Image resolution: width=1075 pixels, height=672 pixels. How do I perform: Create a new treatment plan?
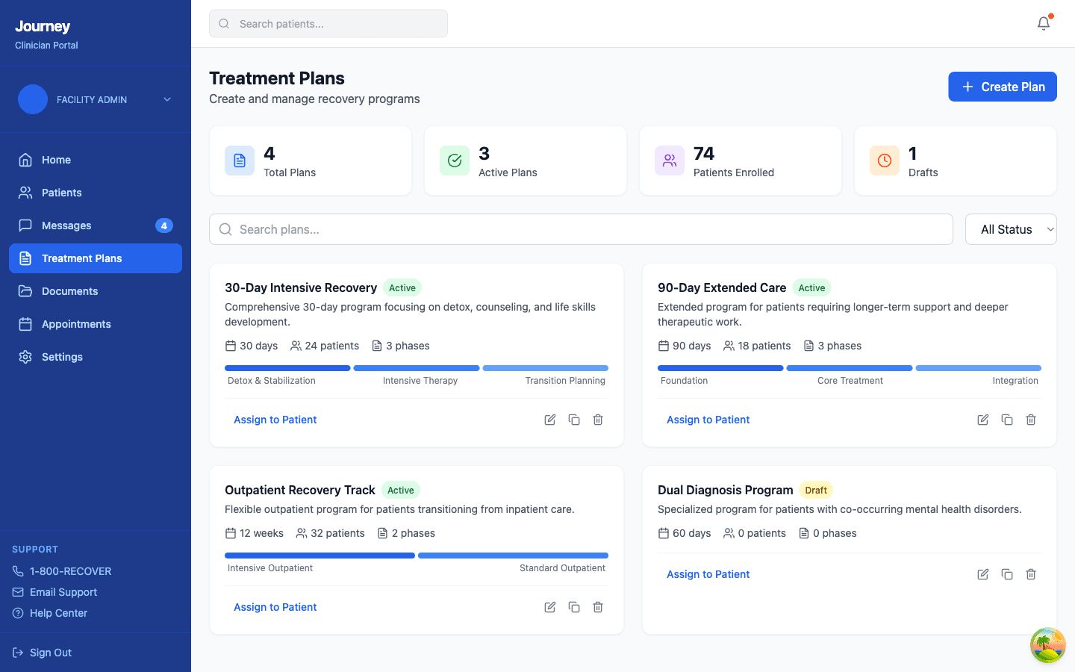pyautogui.click(x=1003, y=87)
